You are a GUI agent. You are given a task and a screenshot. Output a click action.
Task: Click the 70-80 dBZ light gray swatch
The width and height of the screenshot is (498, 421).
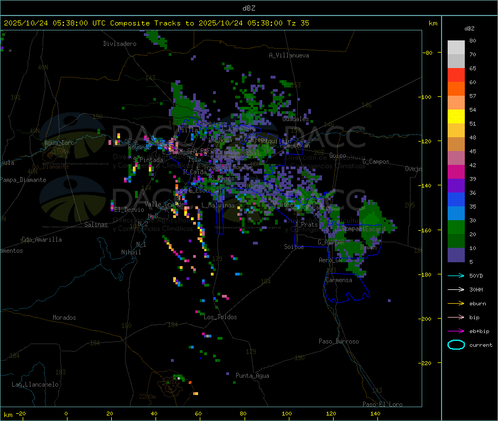coord(456,48)
